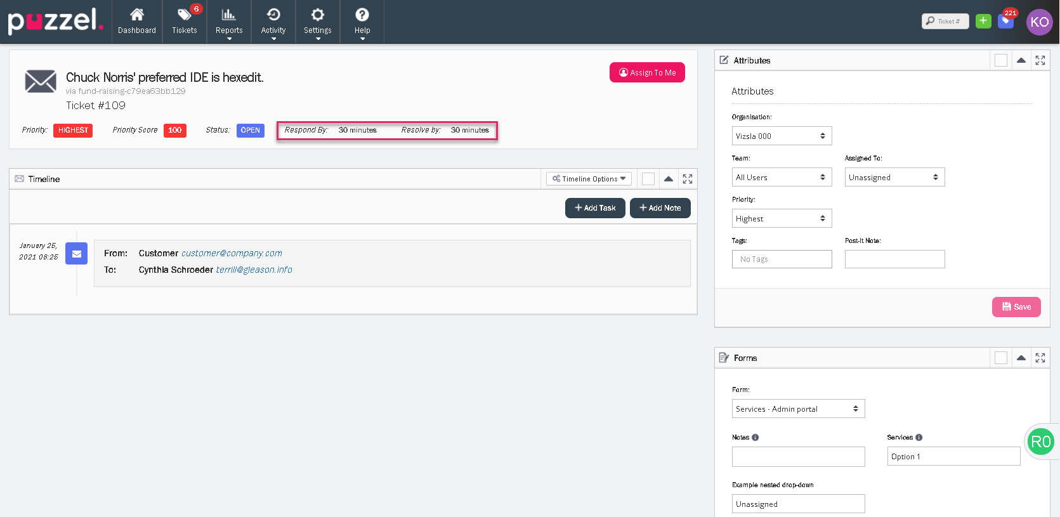The height and width of the screenshot is (517, 1060).
Task: Expand the Timeline Options dropdown
Action: pyautogui.click(x=589, y=179)
